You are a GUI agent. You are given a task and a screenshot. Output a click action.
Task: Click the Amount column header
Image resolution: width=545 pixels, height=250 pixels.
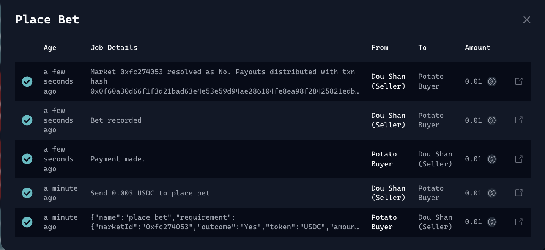click(x=477, y=48)
